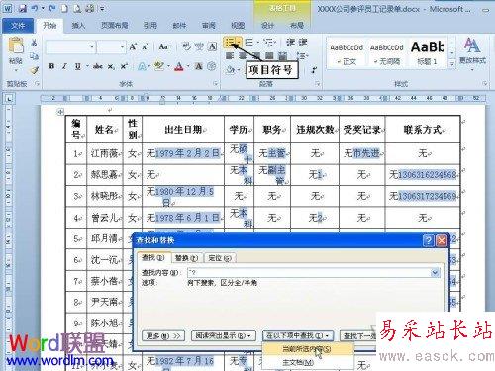Click the paragraph Shading paint bucket

coord(230,70)
